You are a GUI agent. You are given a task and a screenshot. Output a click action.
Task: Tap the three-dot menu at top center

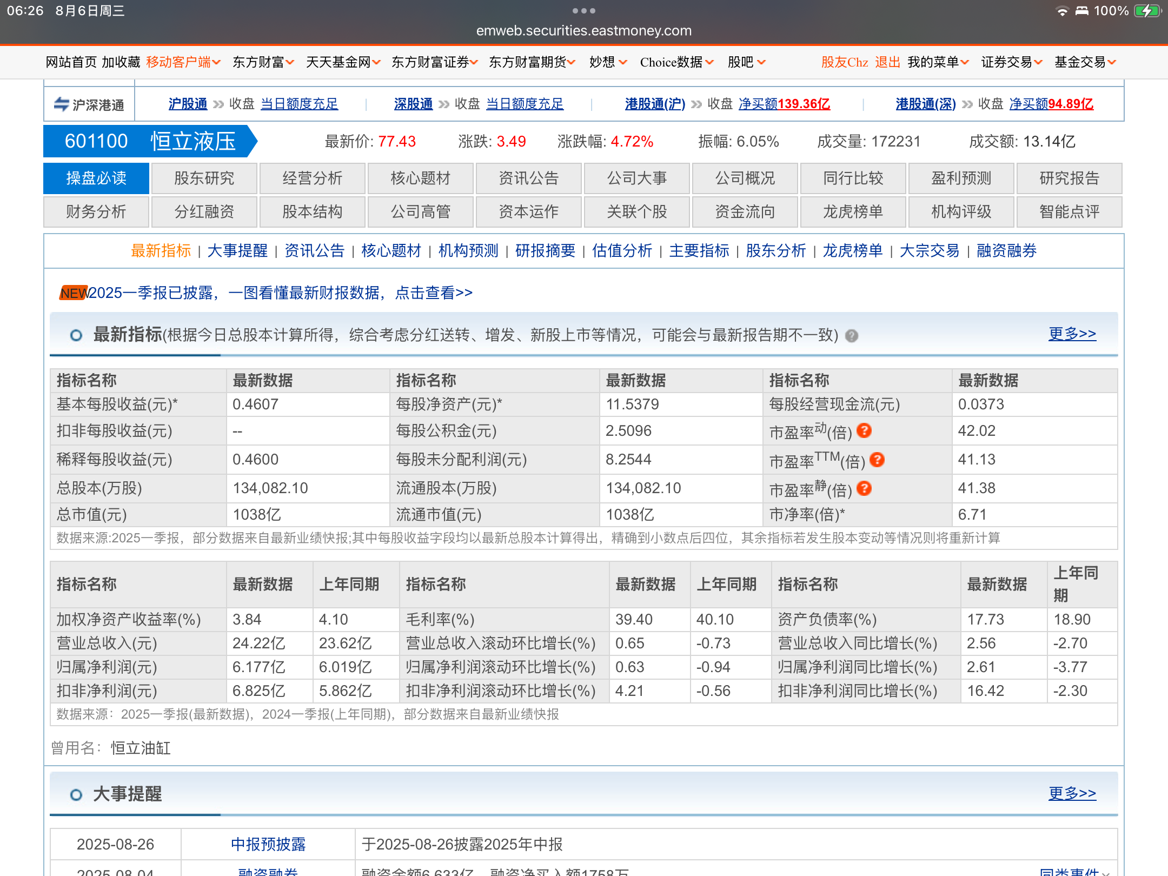pyautogui.click(x=584, y=11)
